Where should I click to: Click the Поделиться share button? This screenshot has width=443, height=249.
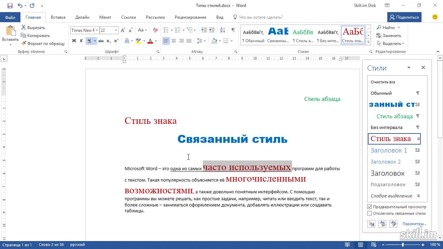404,17
